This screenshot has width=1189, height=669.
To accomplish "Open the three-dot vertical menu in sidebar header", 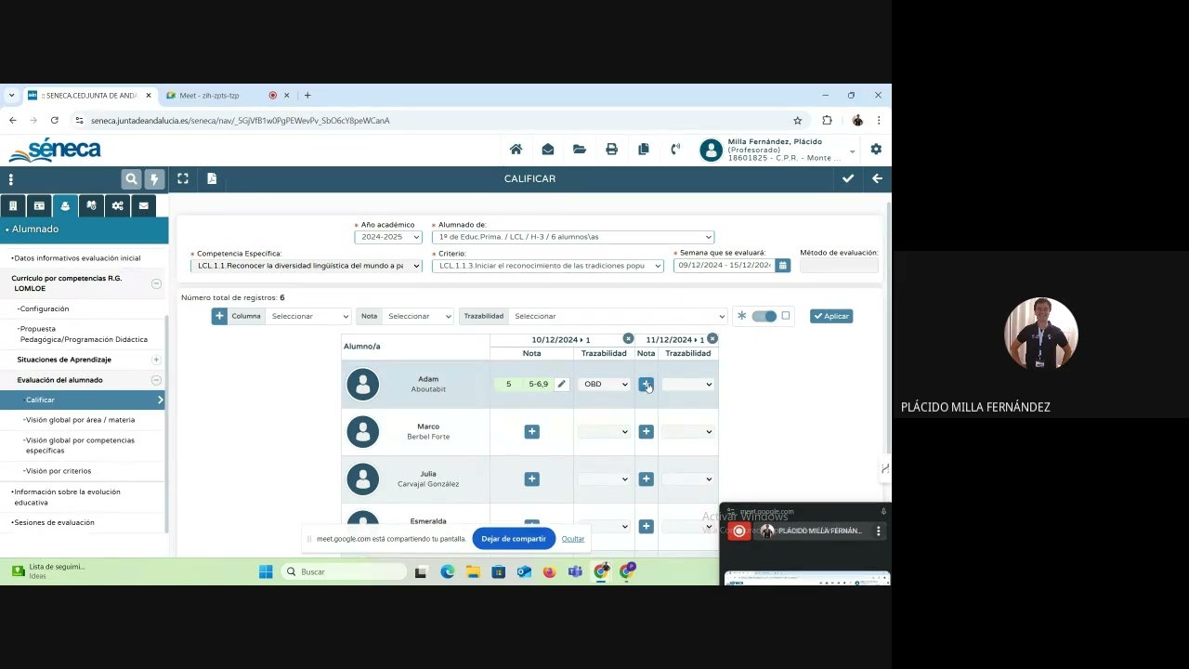I will pyautogui.click(x=11, y=179).
